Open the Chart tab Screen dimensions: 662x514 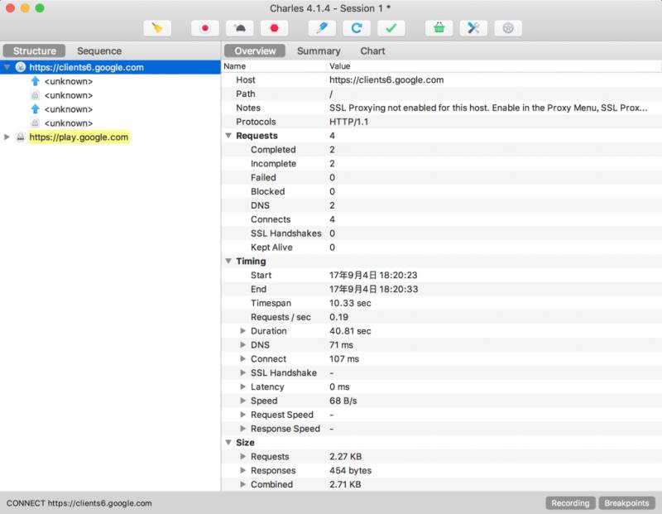point(372,50)
